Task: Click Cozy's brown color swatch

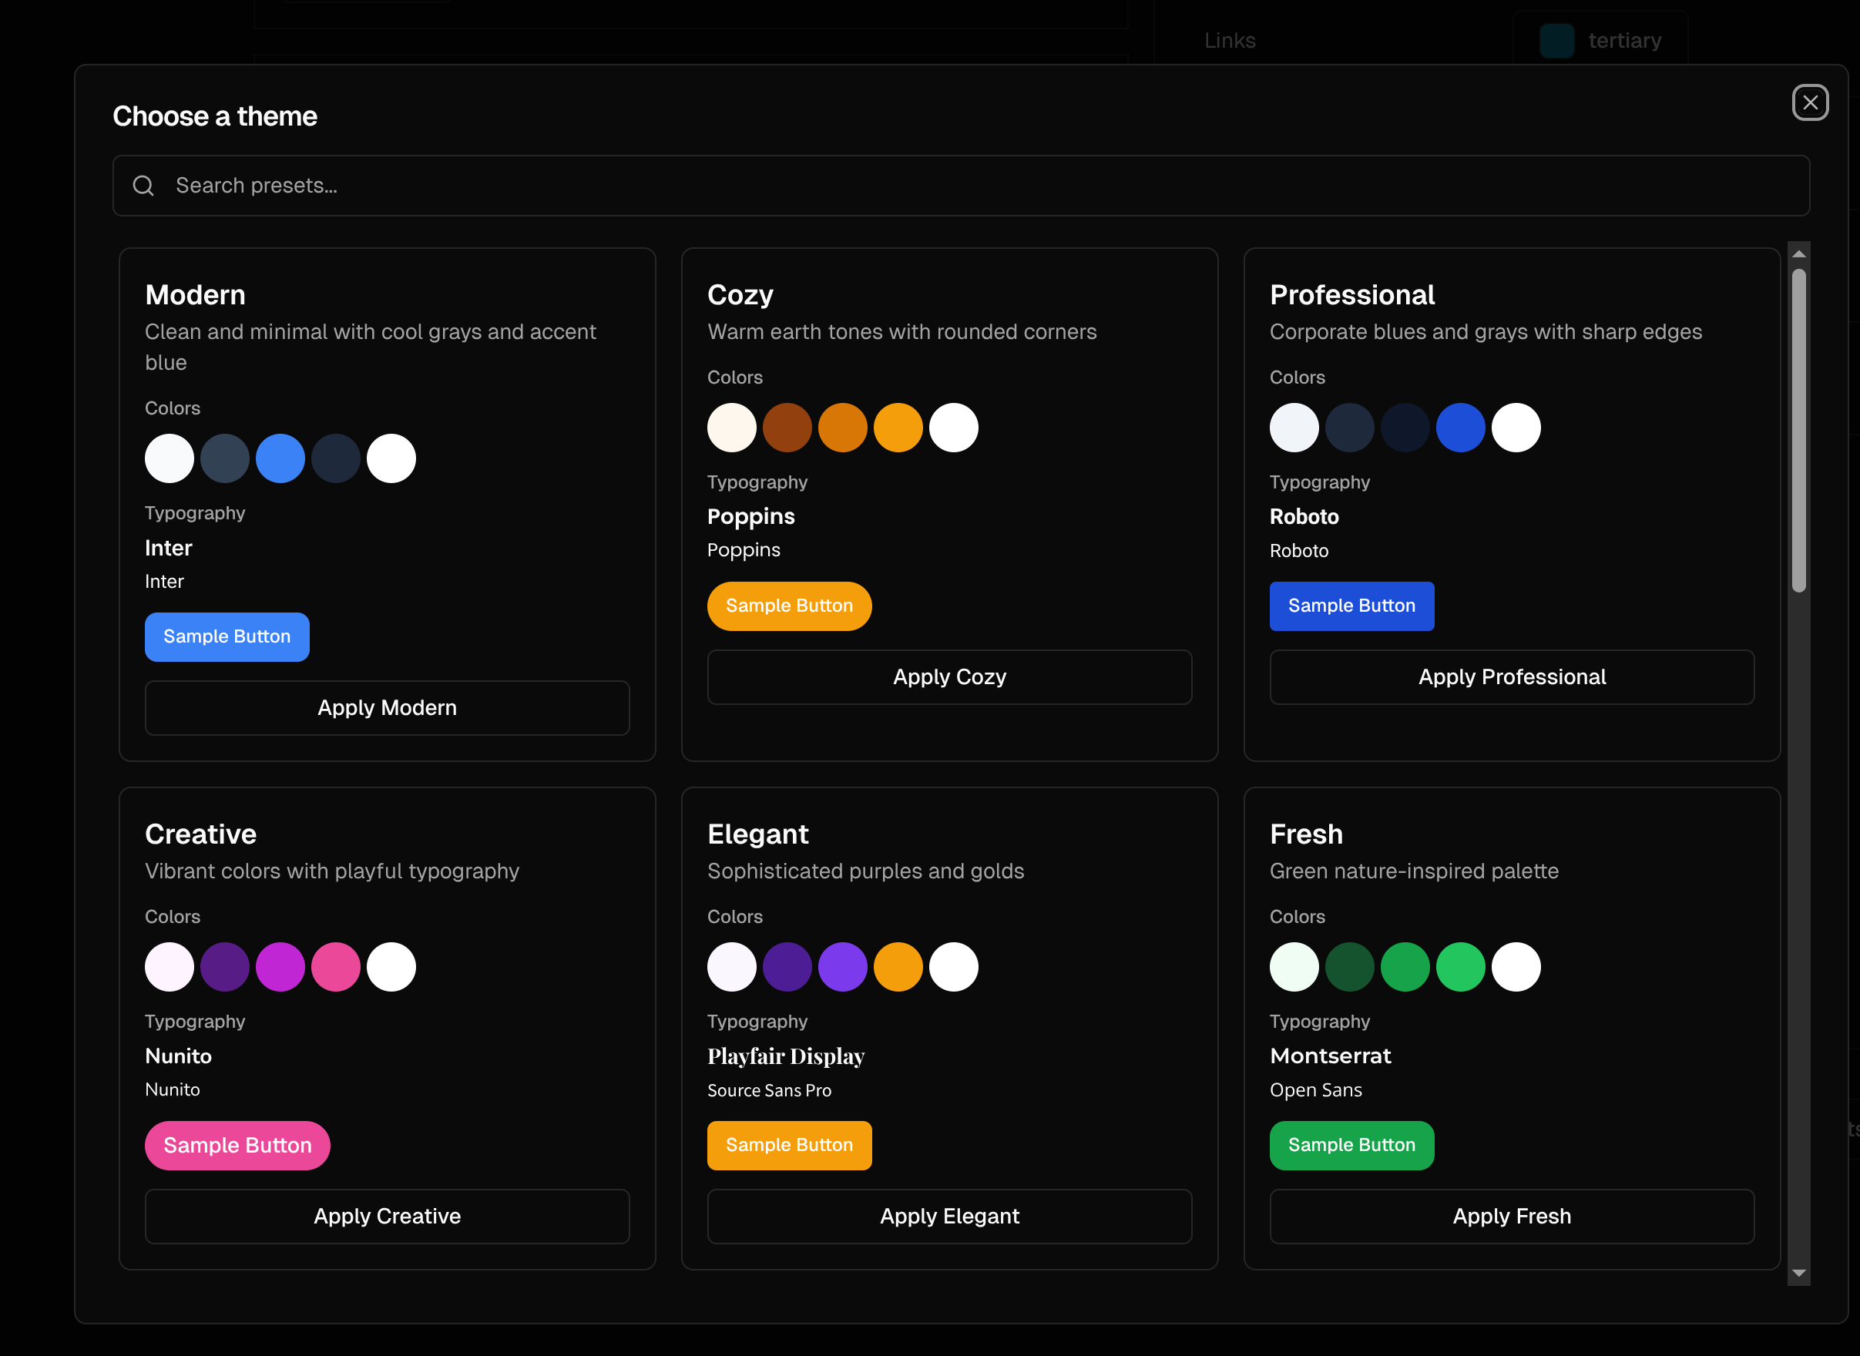Action: 787,428
